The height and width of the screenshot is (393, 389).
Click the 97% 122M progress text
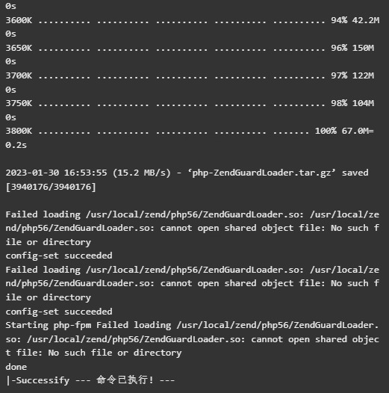click(352, 75)
